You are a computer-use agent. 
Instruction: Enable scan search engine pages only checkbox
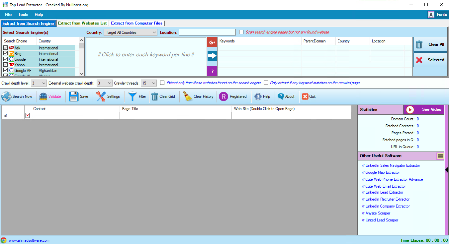tap(241, 32)
